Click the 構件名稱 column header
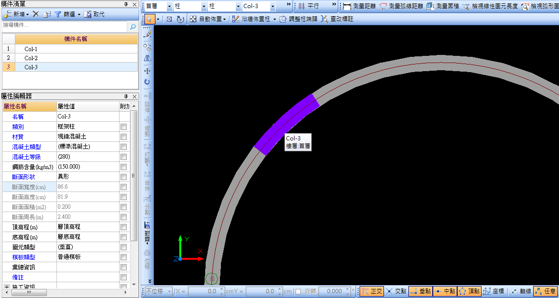The width and height of the screenshot is (559, 298). pyautogui.click(x=76, y=39)
